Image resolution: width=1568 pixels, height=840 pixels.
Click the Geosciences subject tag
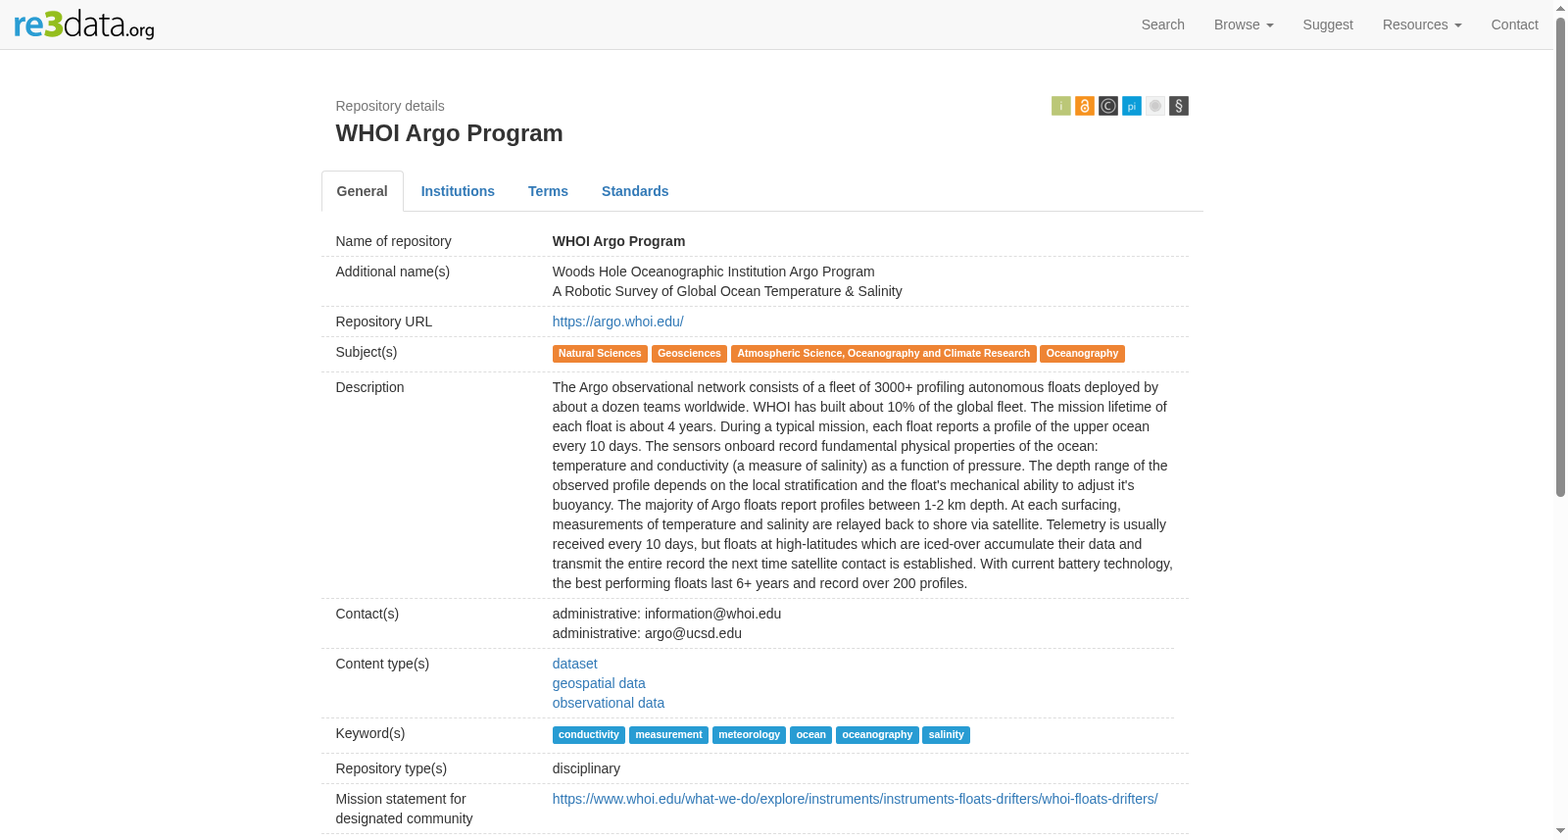pos(689,354)
